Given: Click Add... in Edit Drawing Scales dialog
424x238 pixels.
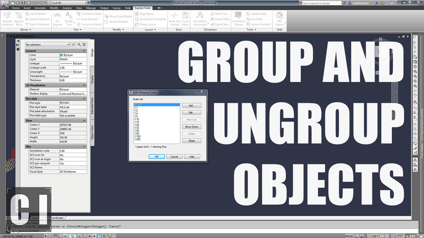Looking at the screenshot, I should point(191,105).
